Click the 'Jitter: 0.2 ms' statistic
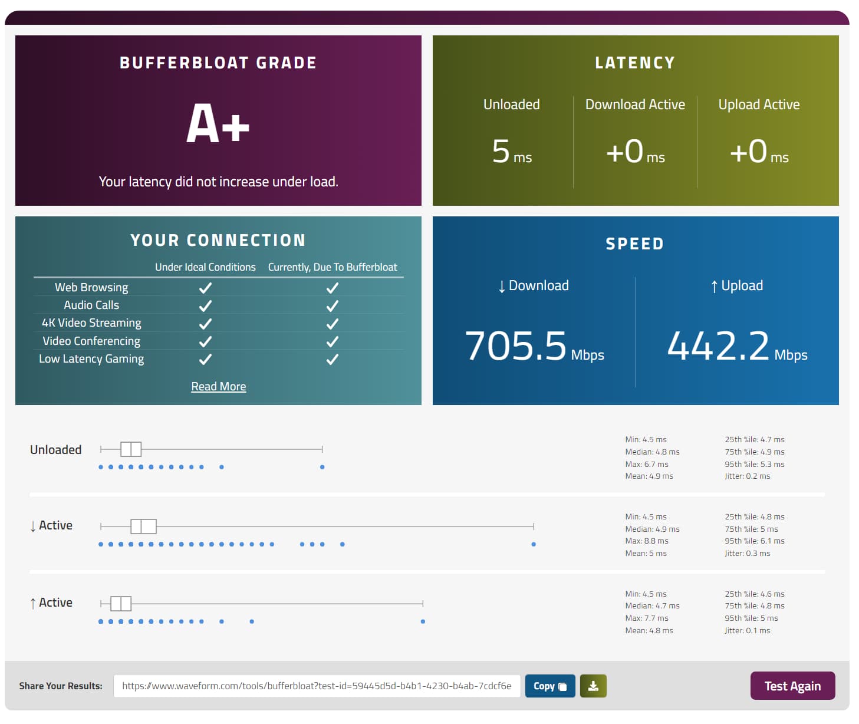The width and height of the screenshot is (859, 724). pyautogui.click(x=748, y=476)
